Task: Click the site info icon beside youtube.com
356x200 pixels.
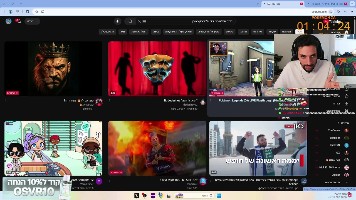Action: point(330,12)
